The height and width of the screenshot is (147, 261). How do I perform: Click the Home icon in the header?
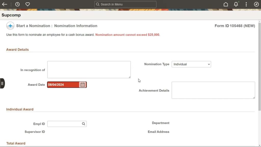226,4
